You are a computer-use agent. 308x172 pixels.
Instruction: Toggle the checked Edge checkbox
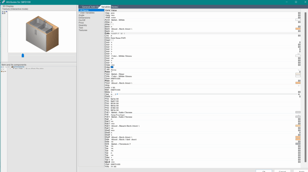112,67
